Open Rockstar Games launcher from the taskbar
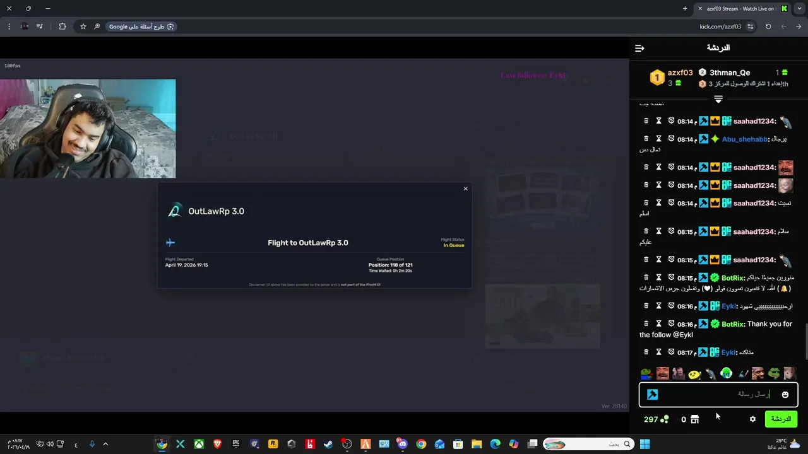Screen dimensions: 808x454 tap(273, 444)
